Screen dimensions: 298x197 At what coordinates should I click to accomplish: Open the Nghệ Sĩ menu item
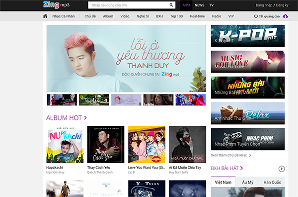pos(143,16)
